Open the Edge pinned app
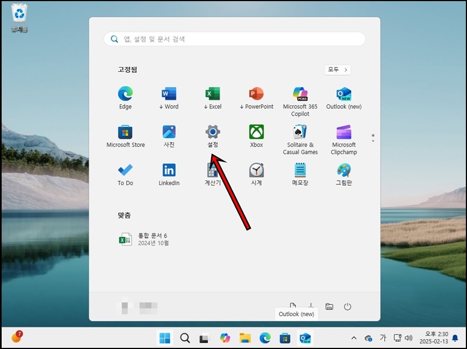 125,98
